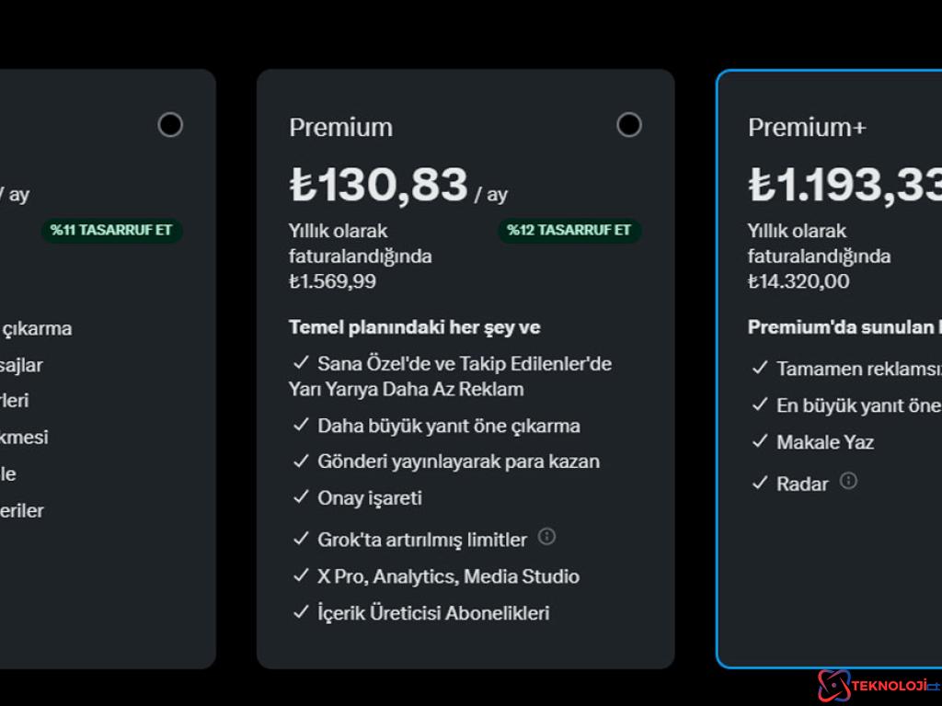Click checkmark beside X Pro, Analytics, Media Studio
The width and height of the screenshot is (942, 706).
coord(301,576)
